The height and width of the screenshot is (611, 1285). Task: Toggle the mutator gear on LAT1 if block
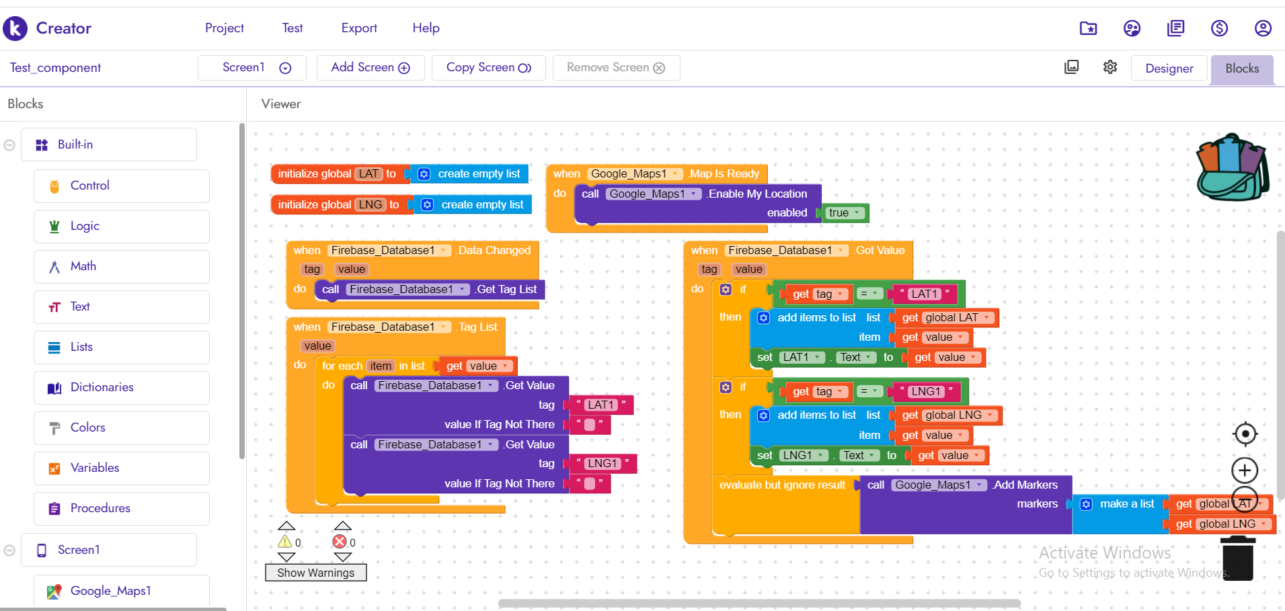click(x=726, y=290)
